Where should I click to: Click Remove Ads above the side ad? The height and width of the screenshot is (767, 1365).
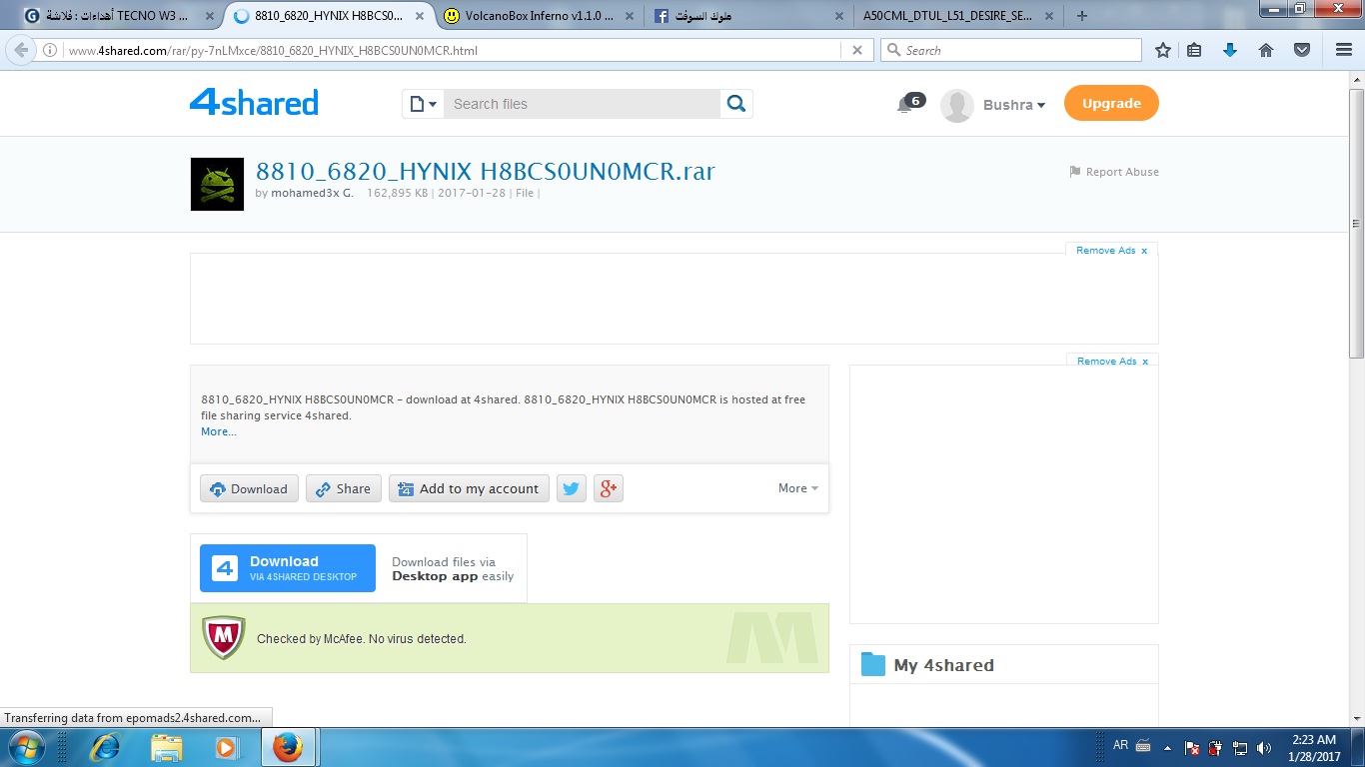[x=1112, y=362]
